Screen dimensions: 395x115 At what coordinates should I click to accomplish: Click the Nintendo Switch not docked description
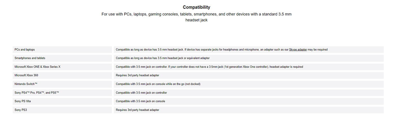click(158, 84)
